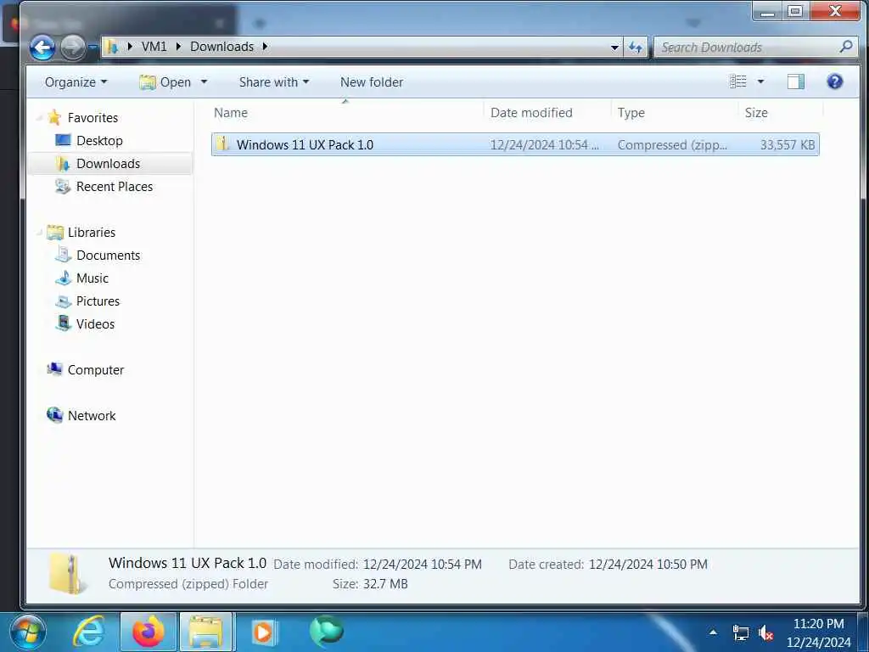Image resolution: width=869 pixels, height=652 pixels.
Task: Open the green globe taskbar app
Action: (326, 632)
